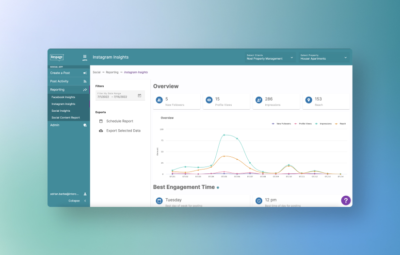Click the Filter By Date Range field
The height and width of the screenshot is (255, 400).
pos(120,95)
